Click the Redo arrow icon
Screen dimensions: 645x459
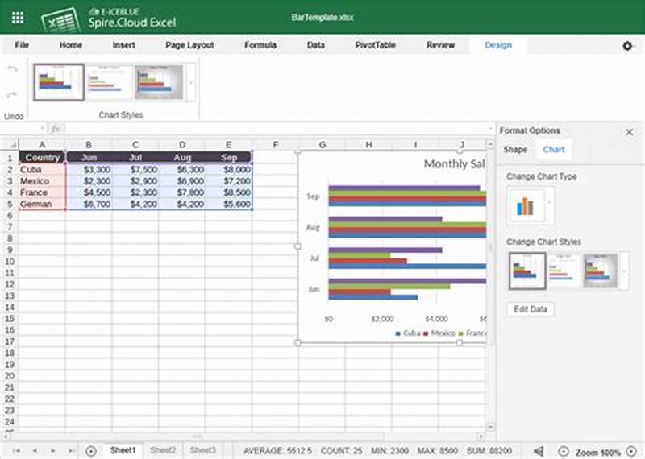(12, 95)
